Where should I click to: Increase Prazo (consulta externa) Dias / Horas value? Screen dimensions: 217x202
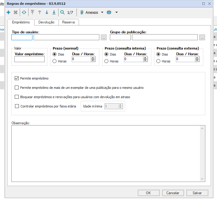pyautogui.click(x=197, y=58)
